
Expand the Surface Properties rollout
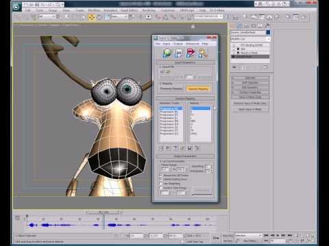coord(250,92)
